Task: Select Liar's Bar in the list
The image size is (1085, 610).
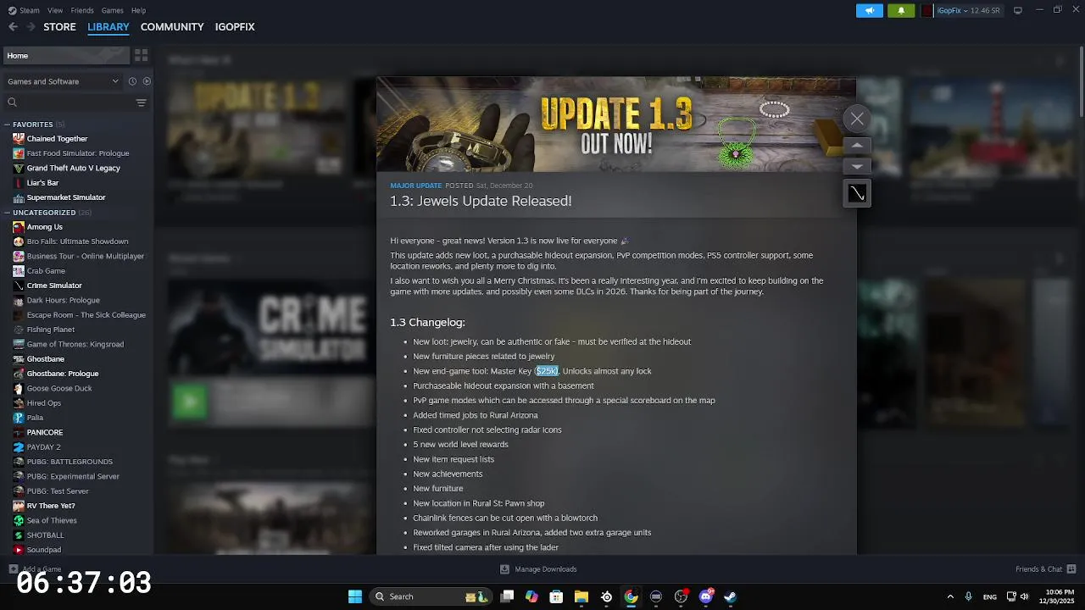Action: [42, 183]
